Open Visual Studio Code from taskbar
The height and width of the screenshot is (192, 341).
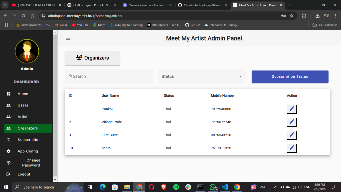tap(225, 187)
